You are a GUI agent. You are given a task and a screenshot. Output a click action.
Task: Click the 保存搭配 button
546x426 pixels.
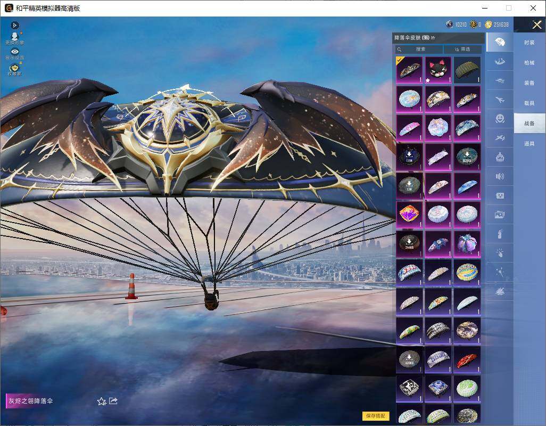click(376, 415)
